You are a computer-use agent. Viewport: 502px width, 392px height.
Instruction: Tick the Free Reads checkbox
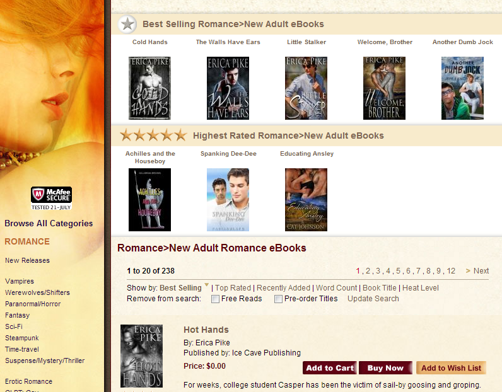tap(216, 299)
